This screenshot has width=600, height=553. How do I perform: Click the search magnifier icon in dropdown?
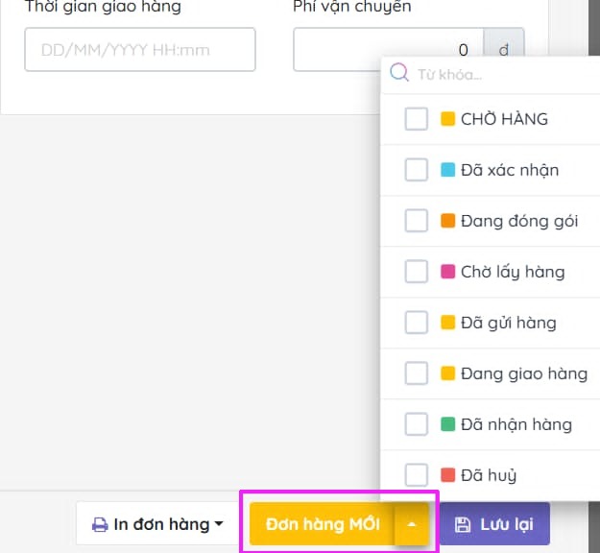tap(398, 74)
